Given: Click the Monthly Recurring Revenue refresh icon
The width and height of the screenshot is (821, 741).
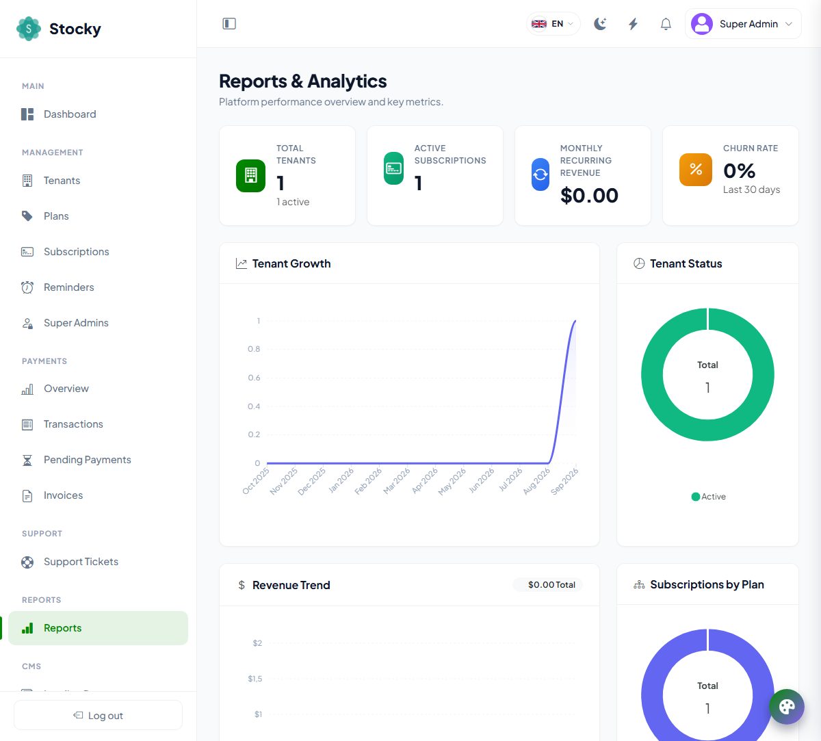Looking at the screenshot, I should [x=540, y=174].
